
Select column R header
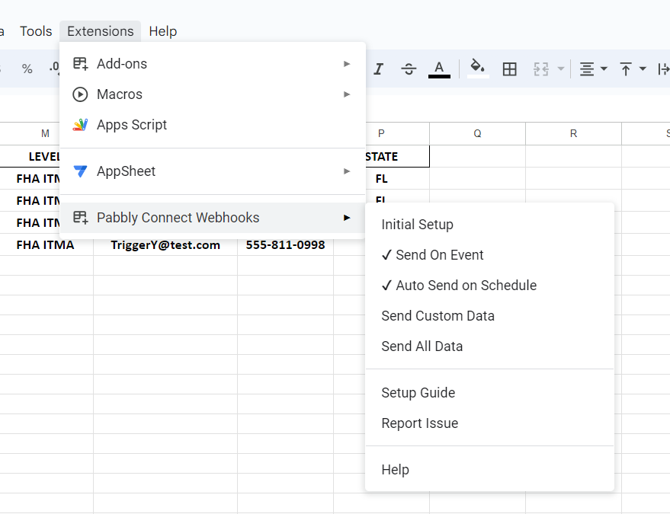(x=573, y=133)
